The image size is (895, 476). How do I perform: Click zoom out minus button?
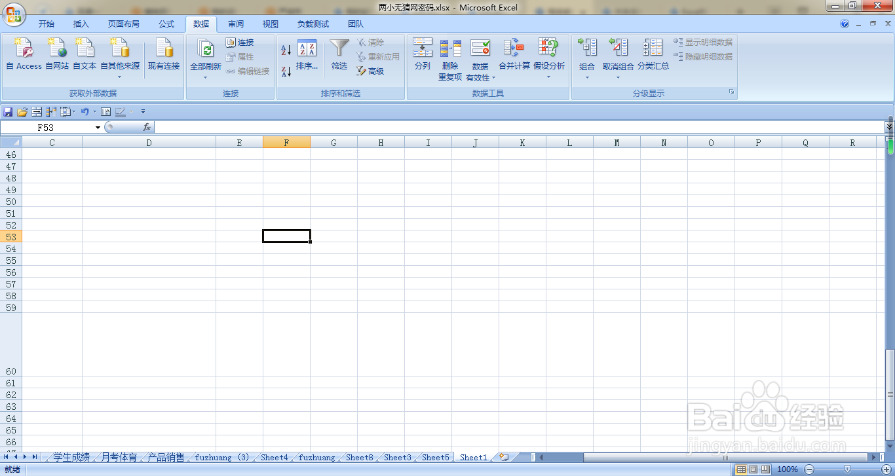(x=809, y=469)
